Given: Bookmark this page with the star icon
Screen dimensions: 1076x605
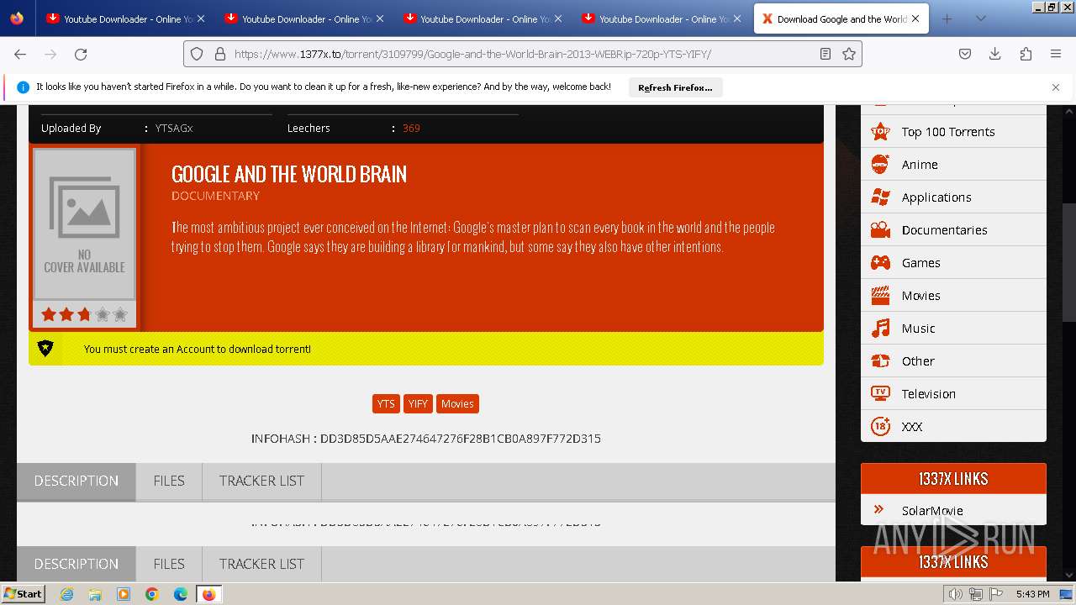Looking at the screenshot, I should [849, 54].
